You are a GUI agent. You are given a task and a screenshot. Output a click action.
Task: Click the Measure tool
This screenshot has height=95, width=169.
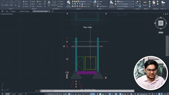click(x=145, y=3)
